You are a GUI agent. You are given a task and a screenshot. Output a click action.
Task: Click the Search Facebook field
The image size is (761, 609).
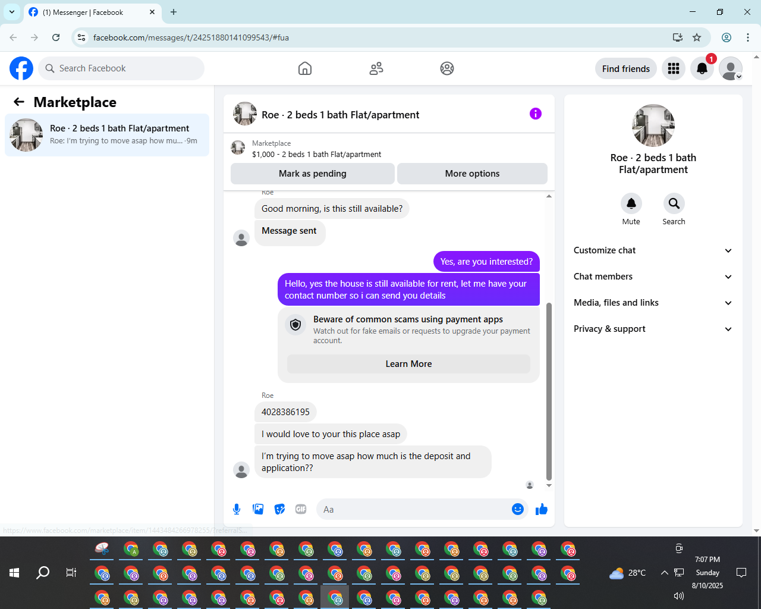[121, 68]
